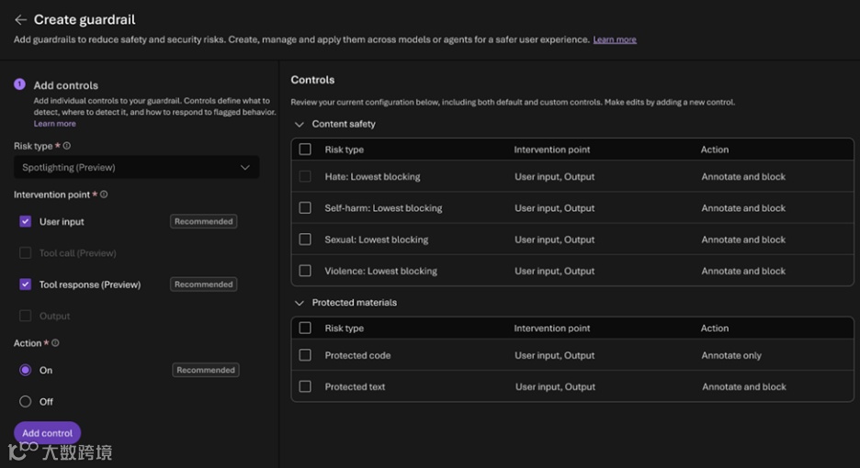The width and height of the screenshot is (860, 468).
Task: Click the info icon next to Intervention point
Action: pyautogui.click(x=104, y=195)
